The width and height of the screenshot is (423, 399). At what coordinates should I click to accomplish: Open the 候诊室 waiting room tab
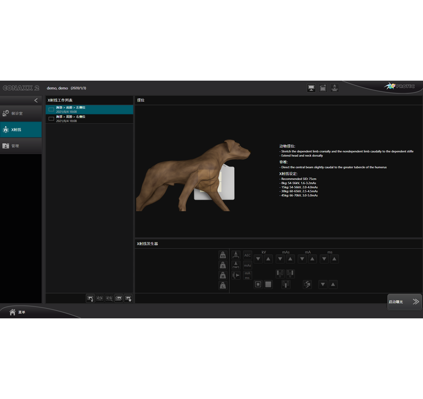click(x=21, y=113)
